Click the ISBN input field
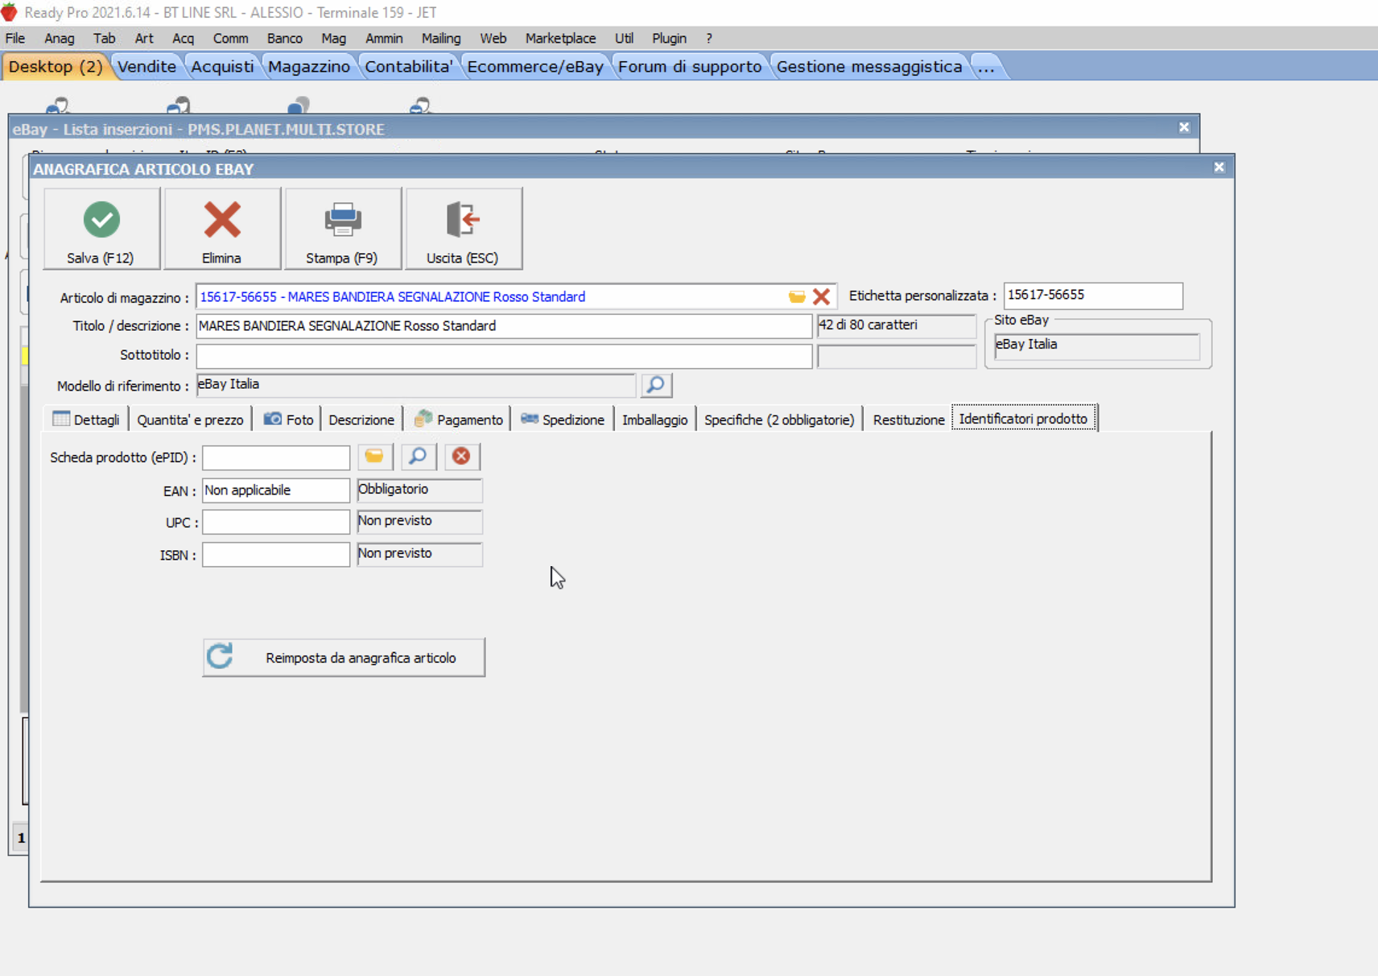Screen dimensions: 1378x976 276,554
